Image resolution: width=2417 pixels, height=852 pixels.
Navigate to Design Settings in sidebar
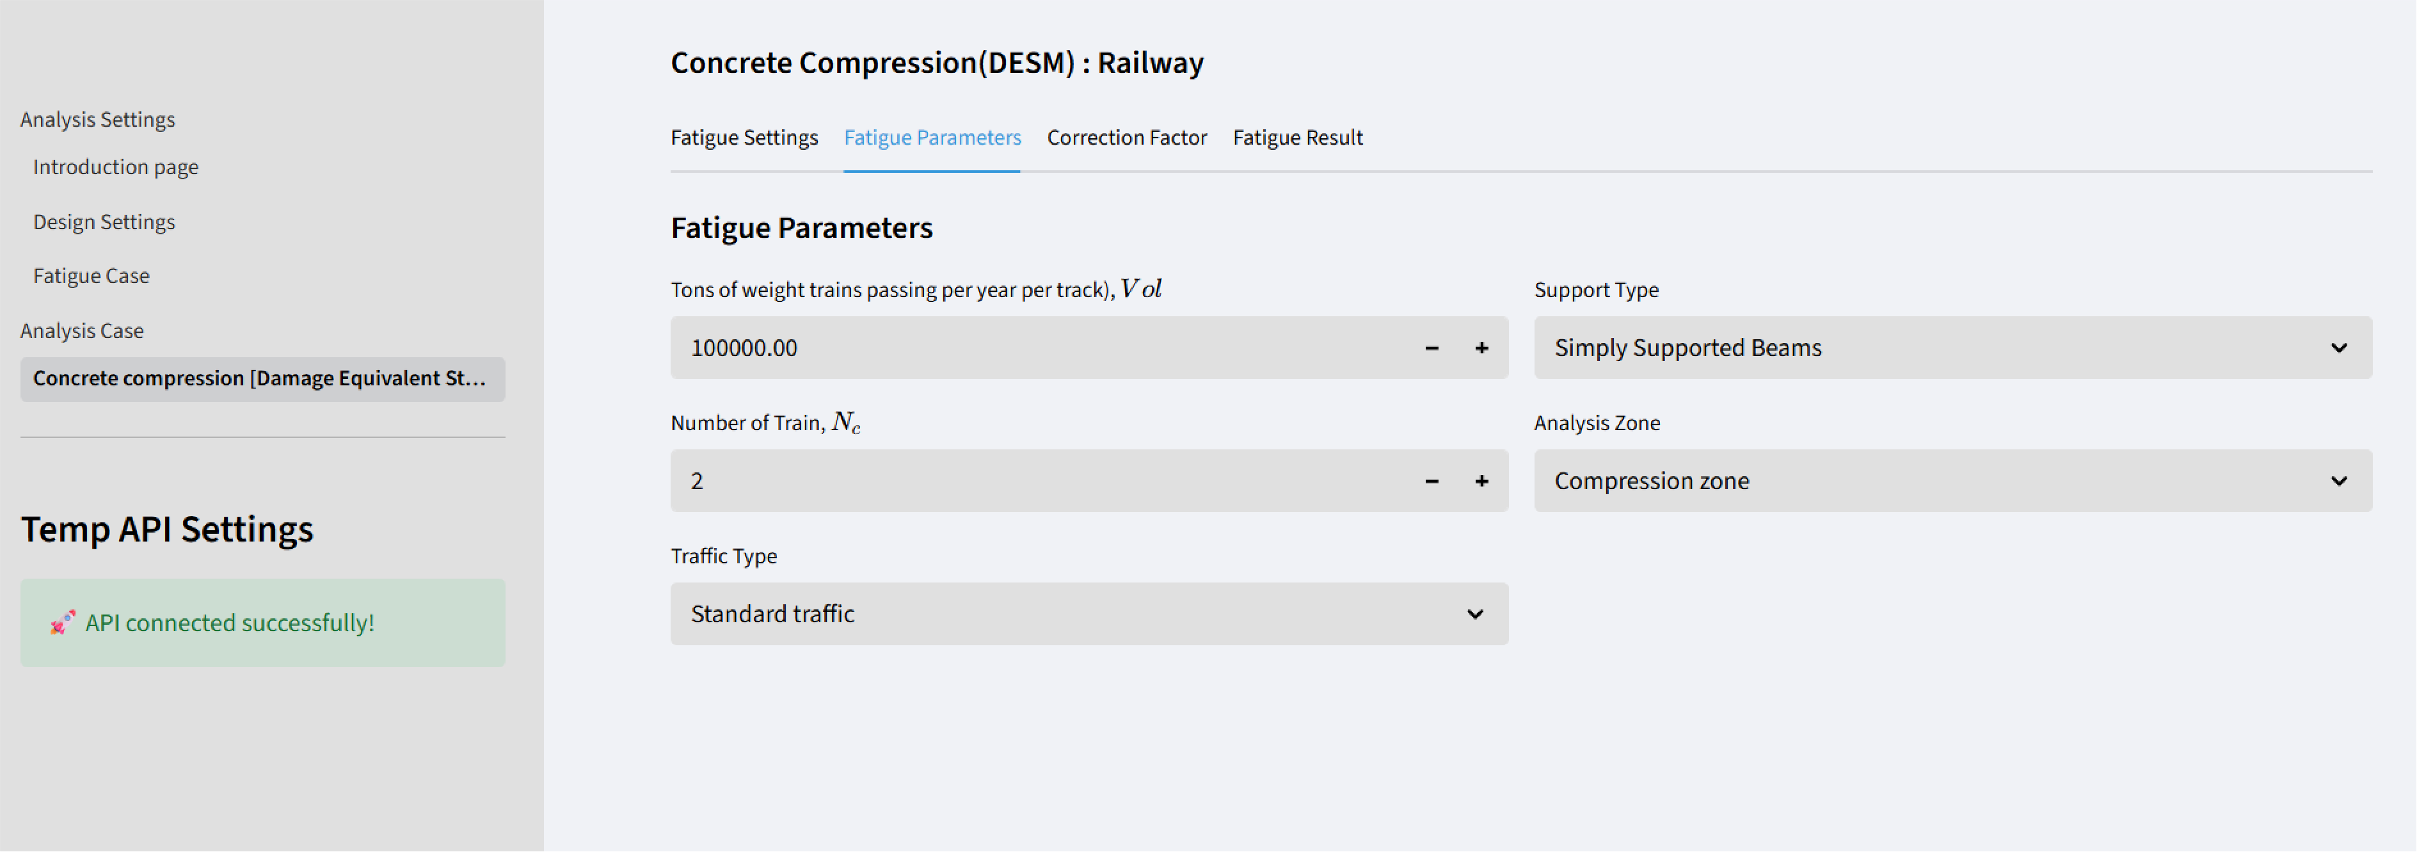(x=104, y=222)
